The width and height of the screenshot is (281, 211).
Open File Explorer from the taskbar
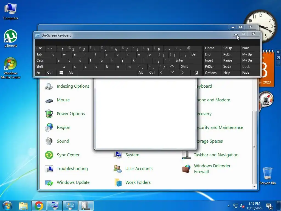(x=23, y=206)
